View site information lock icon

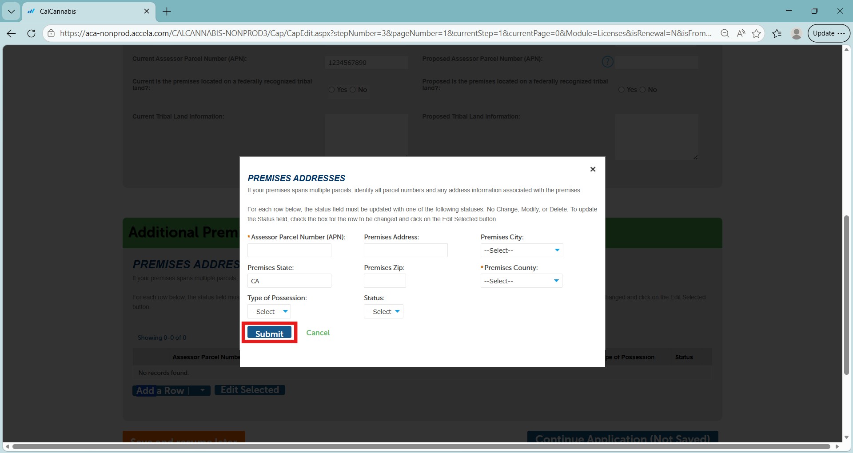coord(51,33)
